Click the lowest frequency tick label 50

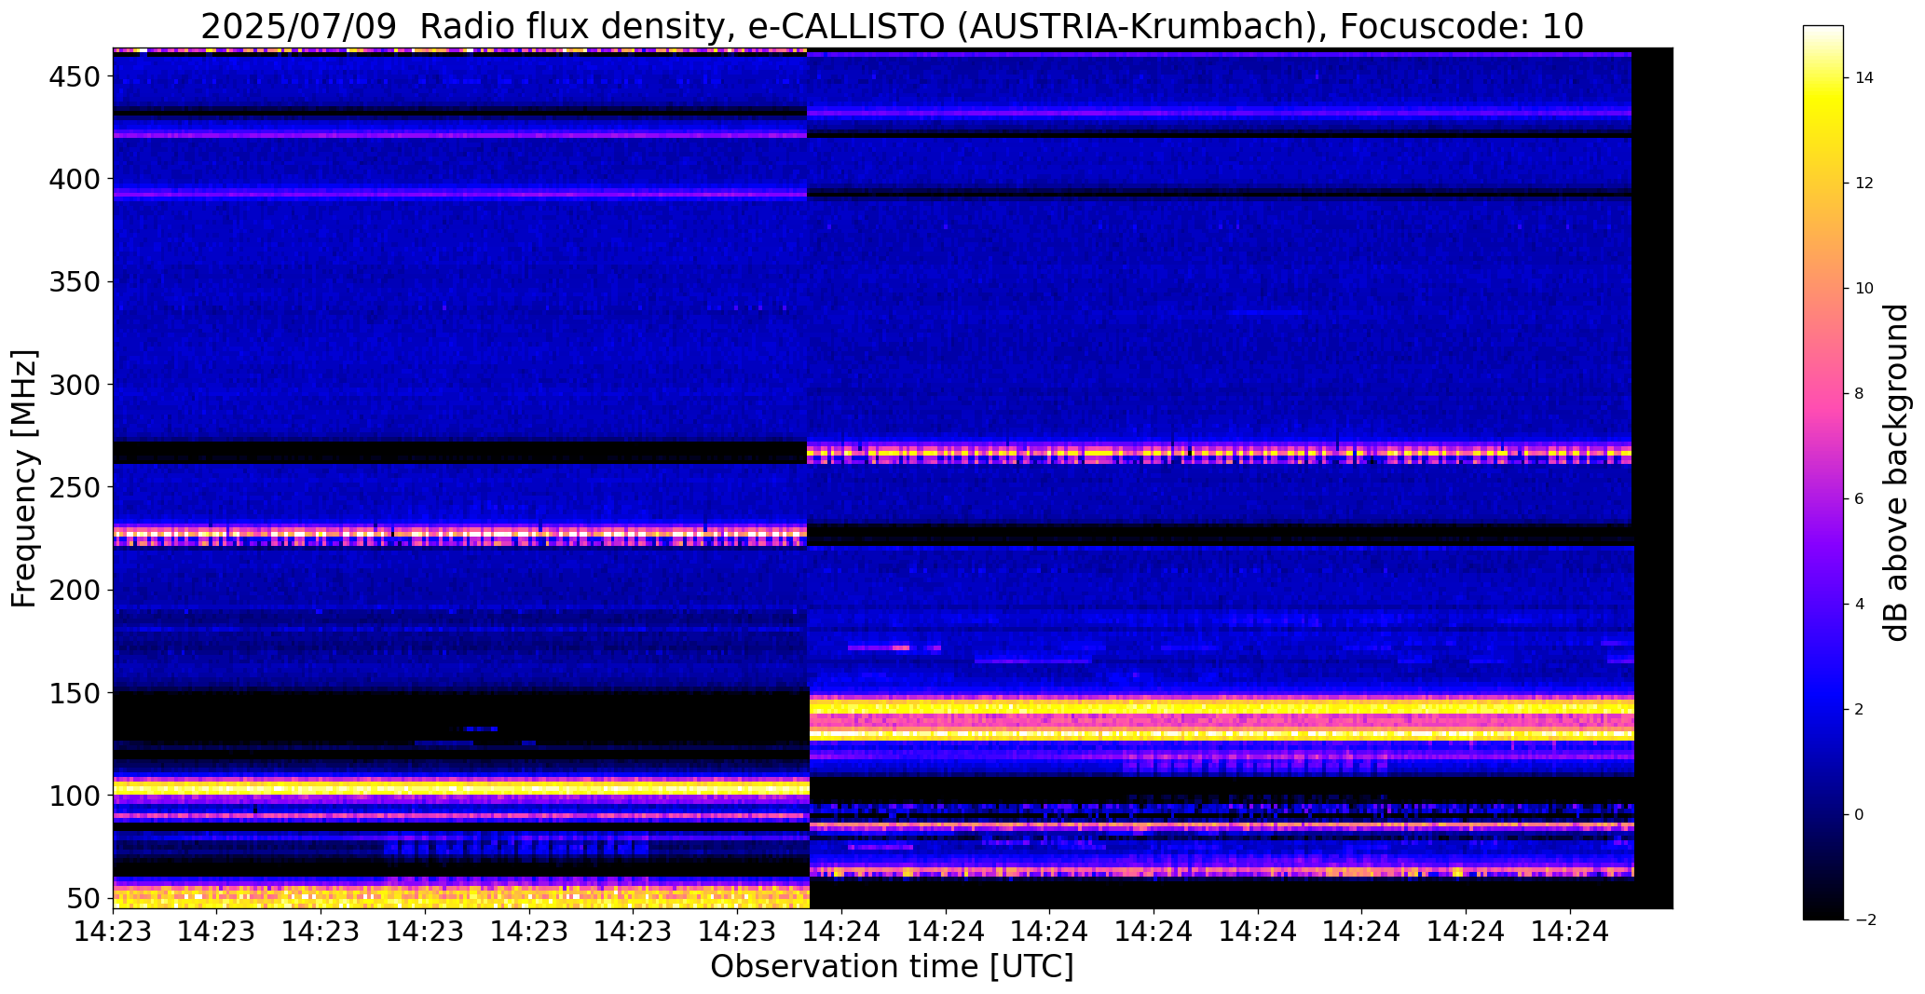click(82, 898)
